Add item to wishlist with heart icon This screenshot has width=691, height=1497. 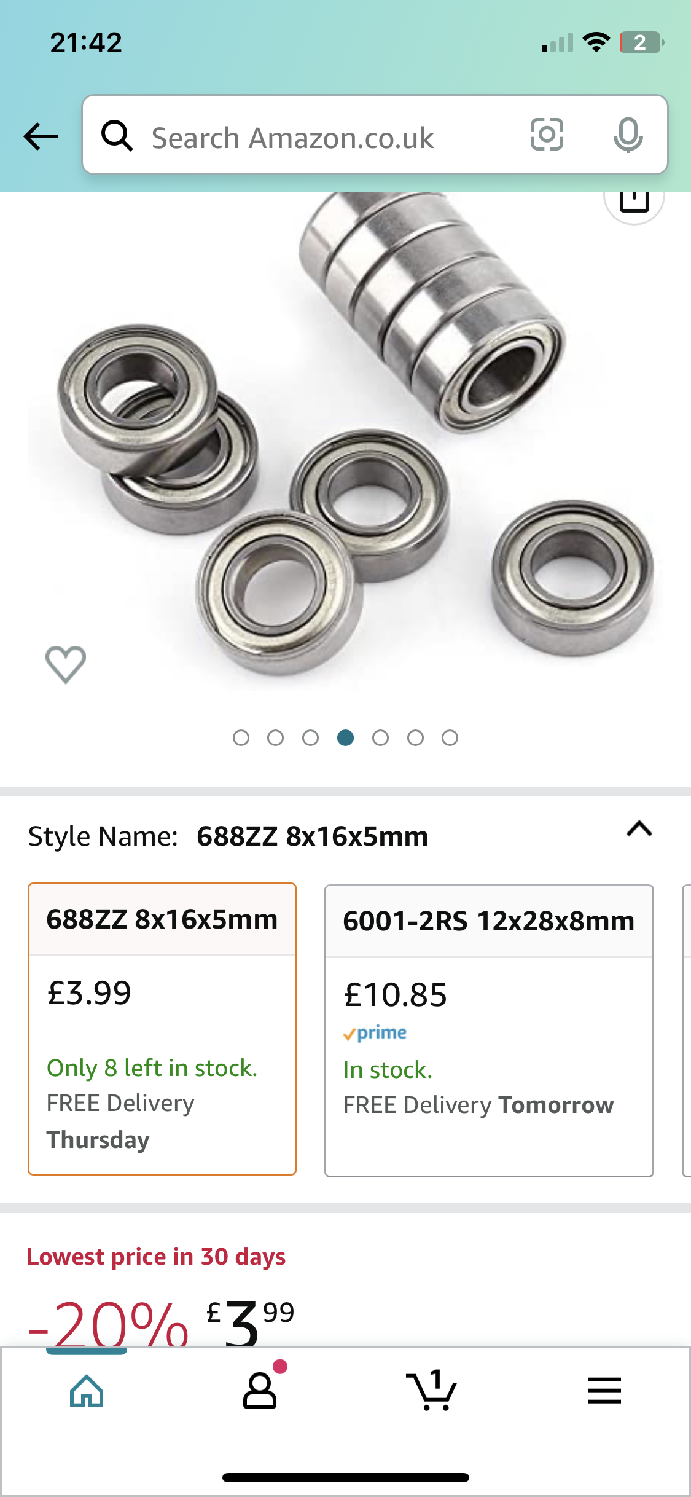pos(66,664)
